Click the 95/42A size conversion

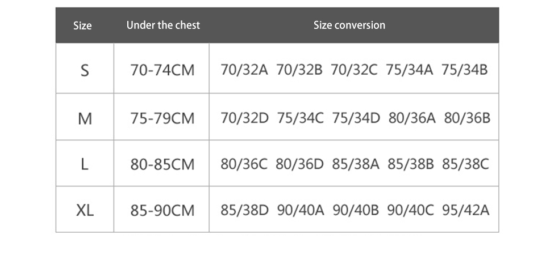(465, 211)
